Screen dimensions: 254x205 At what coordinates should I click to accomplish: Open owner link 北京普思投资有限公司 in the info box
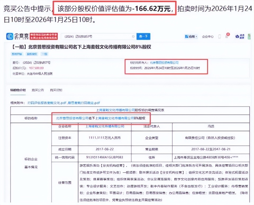point(164,63)
